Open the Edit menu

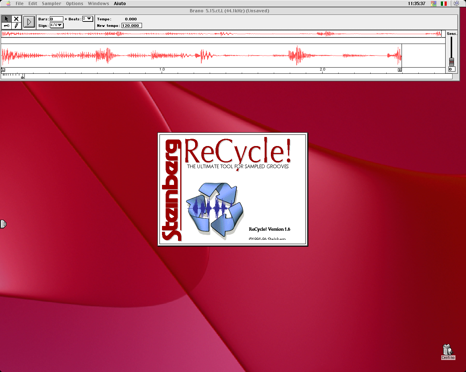pos(33,3)
